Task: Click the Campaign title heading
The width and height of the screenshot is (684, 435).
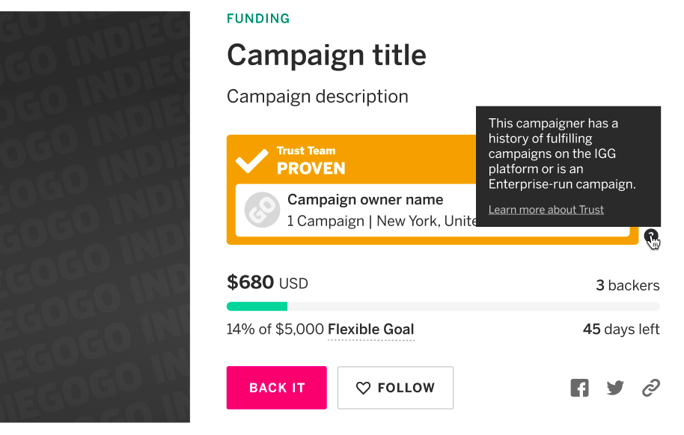Action: pyautogui.click(x=326, y=55)
